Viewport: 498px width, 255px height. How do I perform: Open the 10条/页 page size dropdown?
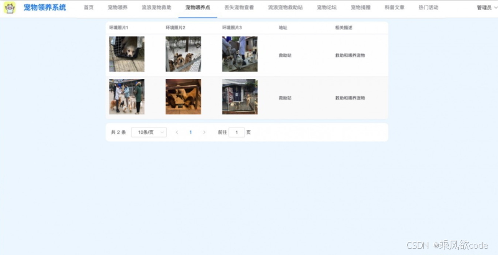click(149, 132)
